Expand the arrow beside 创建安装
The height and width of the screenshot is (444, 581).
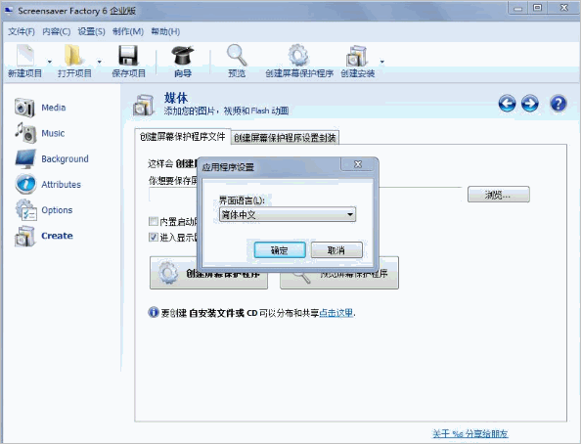tap(382, 62)
